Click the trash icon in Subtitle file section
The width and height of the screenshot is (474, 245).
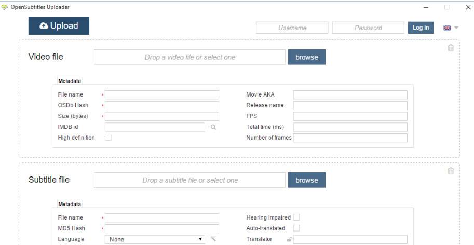[x=451, y=171]
